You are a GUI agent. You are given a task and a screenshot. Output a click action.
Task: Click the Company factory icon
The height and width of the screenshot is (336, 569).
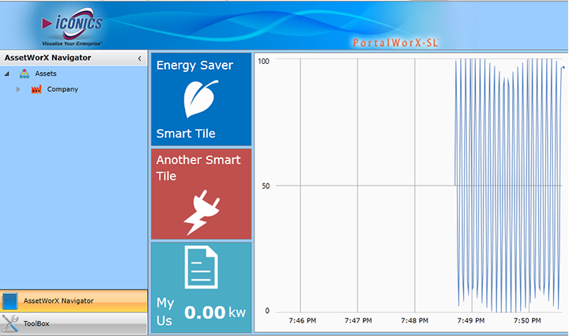(x=36, y=89)
